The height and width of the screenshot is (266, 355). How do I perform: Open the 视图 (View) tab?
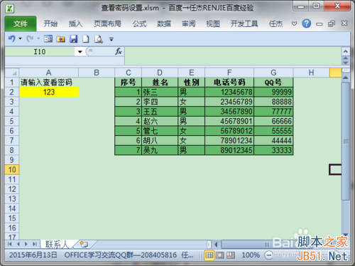tap(213, 23)
